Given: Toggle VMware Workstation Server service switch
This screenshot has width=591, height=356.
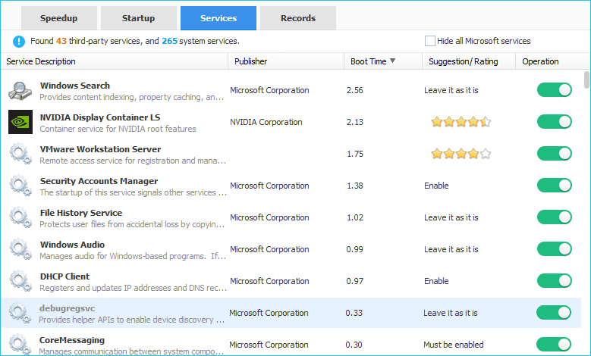Looking at the screenshot, I should pyautogui.click(x=555, y=154).
